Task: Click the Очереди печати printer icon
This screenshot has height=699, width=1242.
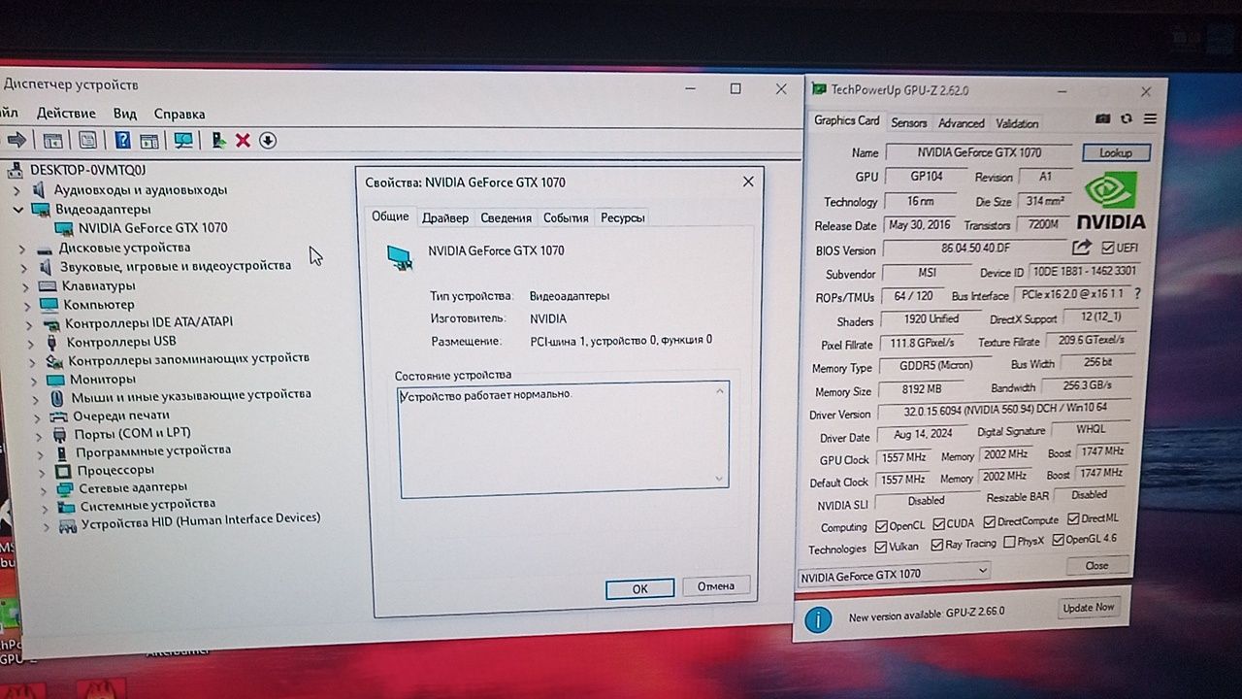Action: [59, 416]
